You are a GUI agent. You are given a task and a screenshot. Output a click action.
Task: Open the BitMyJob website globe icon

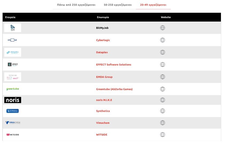pyautogui.click(x=162, y=28)
